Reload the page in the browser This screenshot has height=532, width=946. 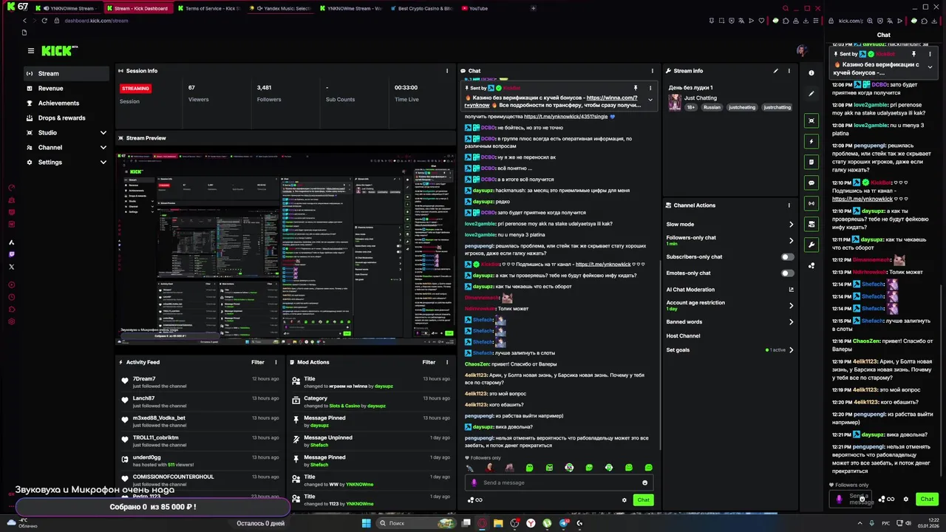click(44, 21)
